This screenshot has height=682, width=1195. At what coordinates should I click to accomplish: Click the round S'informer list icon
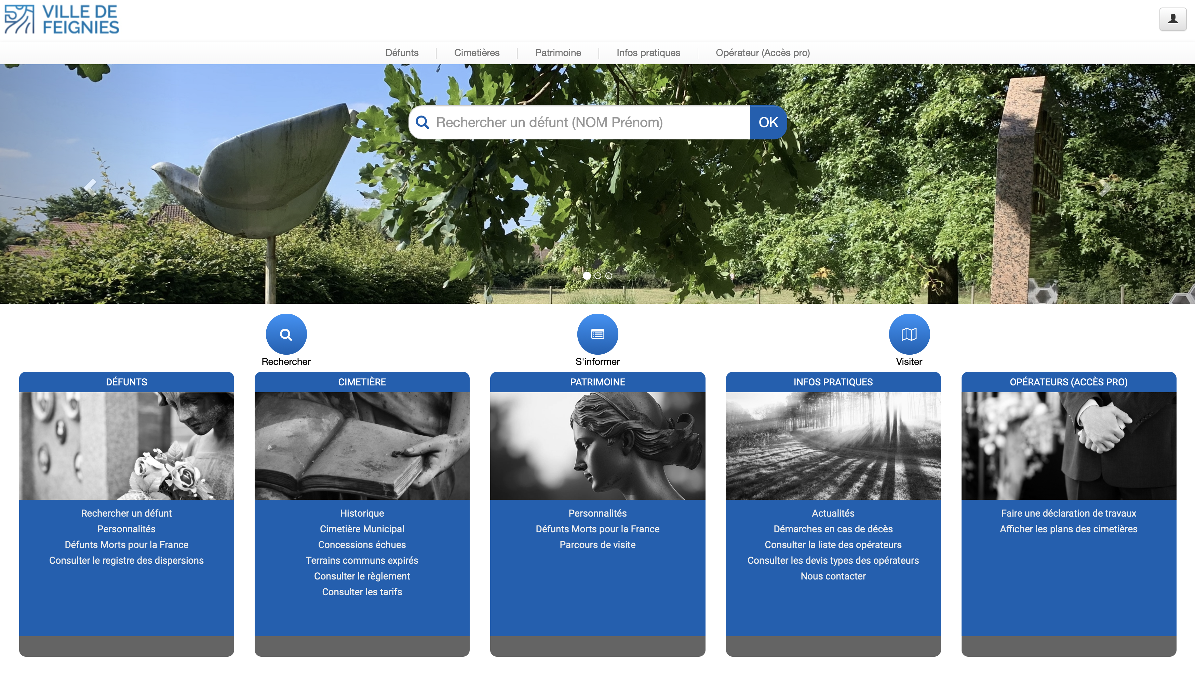tap(597, 334)
